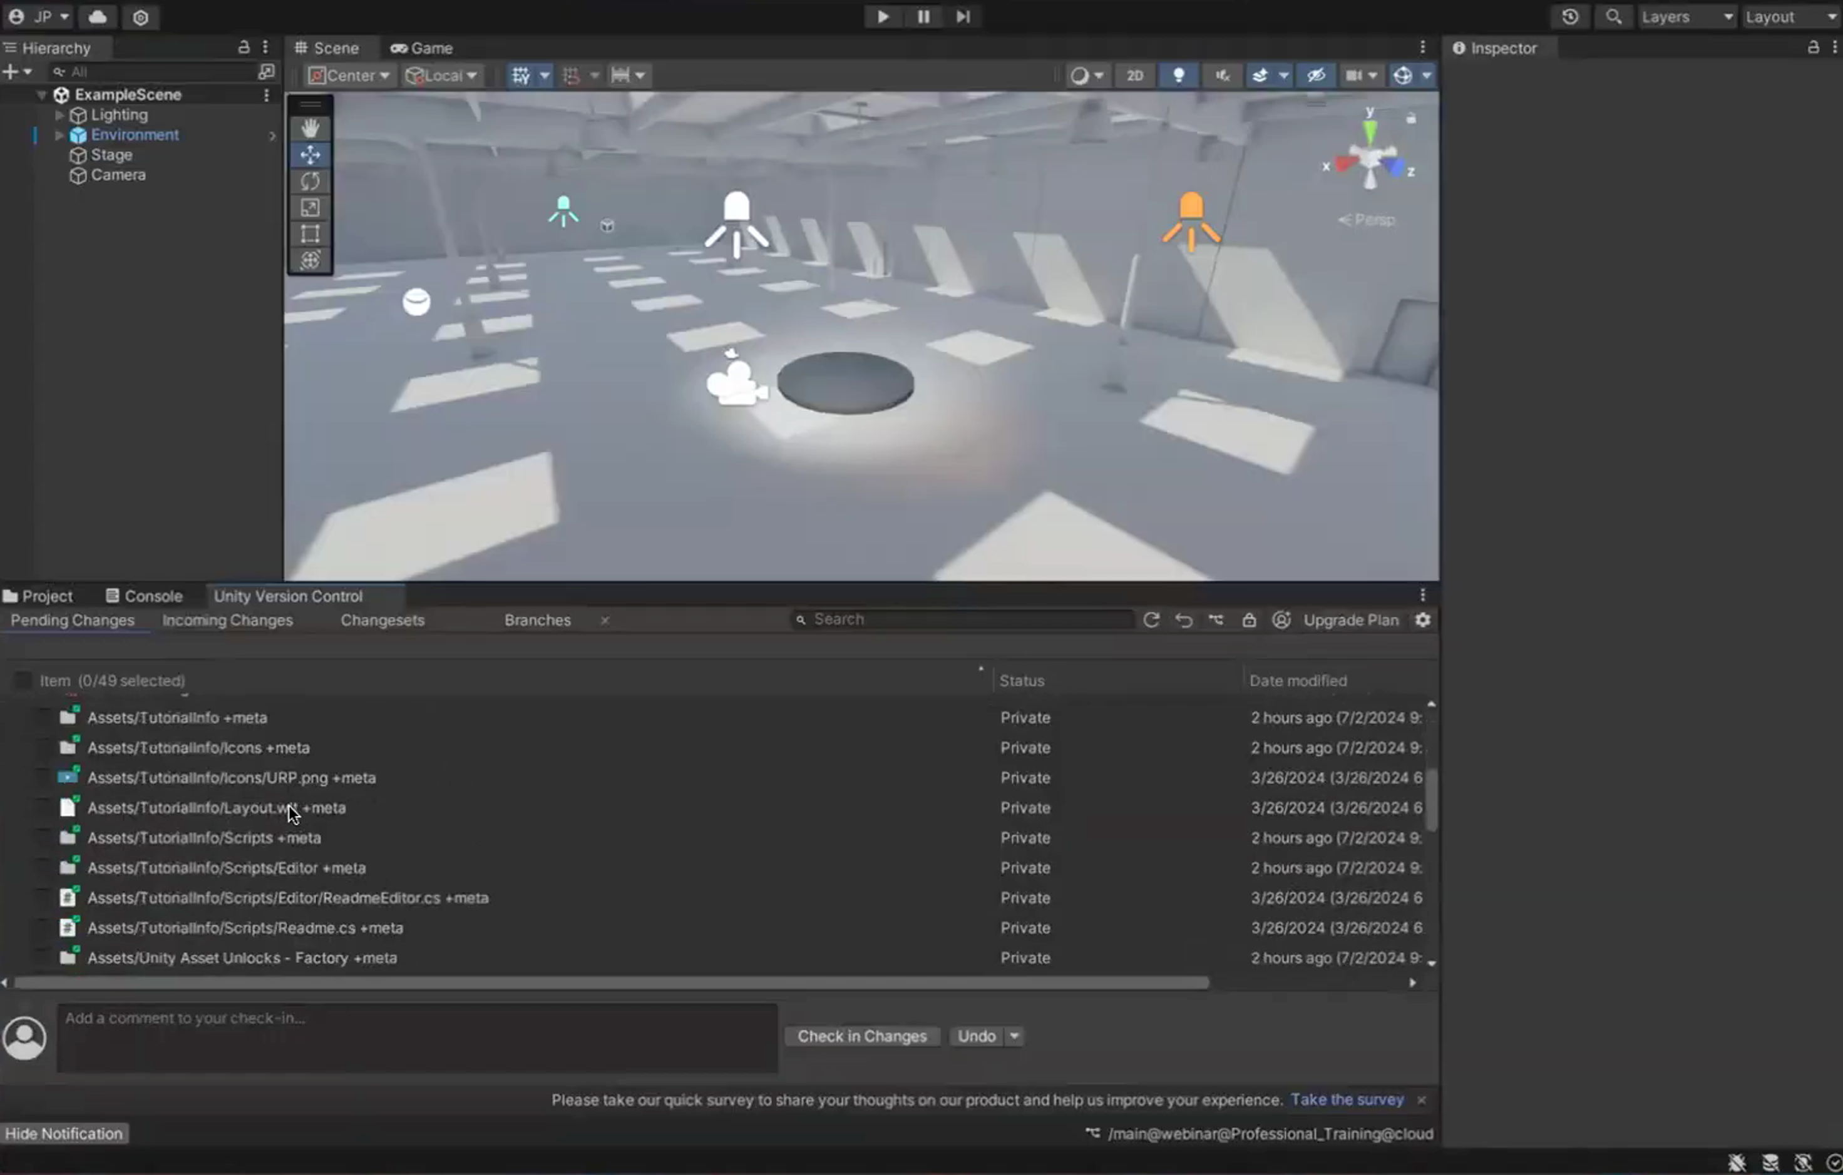Collapse the ExampleScene tree
The height and width of the screenshot is (1175, 1843).
coord(41,95)
